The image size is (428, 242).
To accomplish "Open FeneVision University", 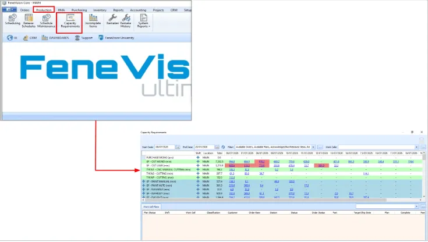I will coord(116,38).
